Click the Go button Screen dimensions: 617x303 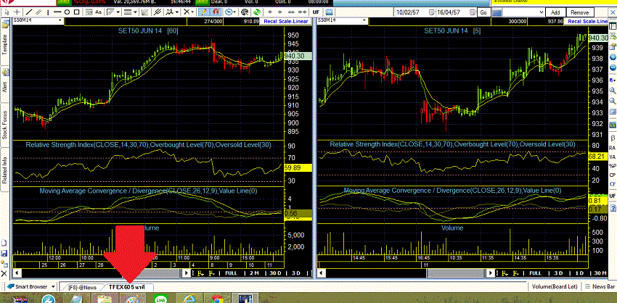(x=483, y=12)
